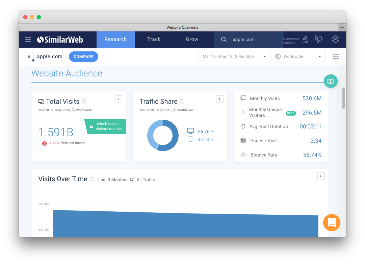This screenshot has height=264, width=365.
Task: Open the date range dropdown
Action: (234, 57)
